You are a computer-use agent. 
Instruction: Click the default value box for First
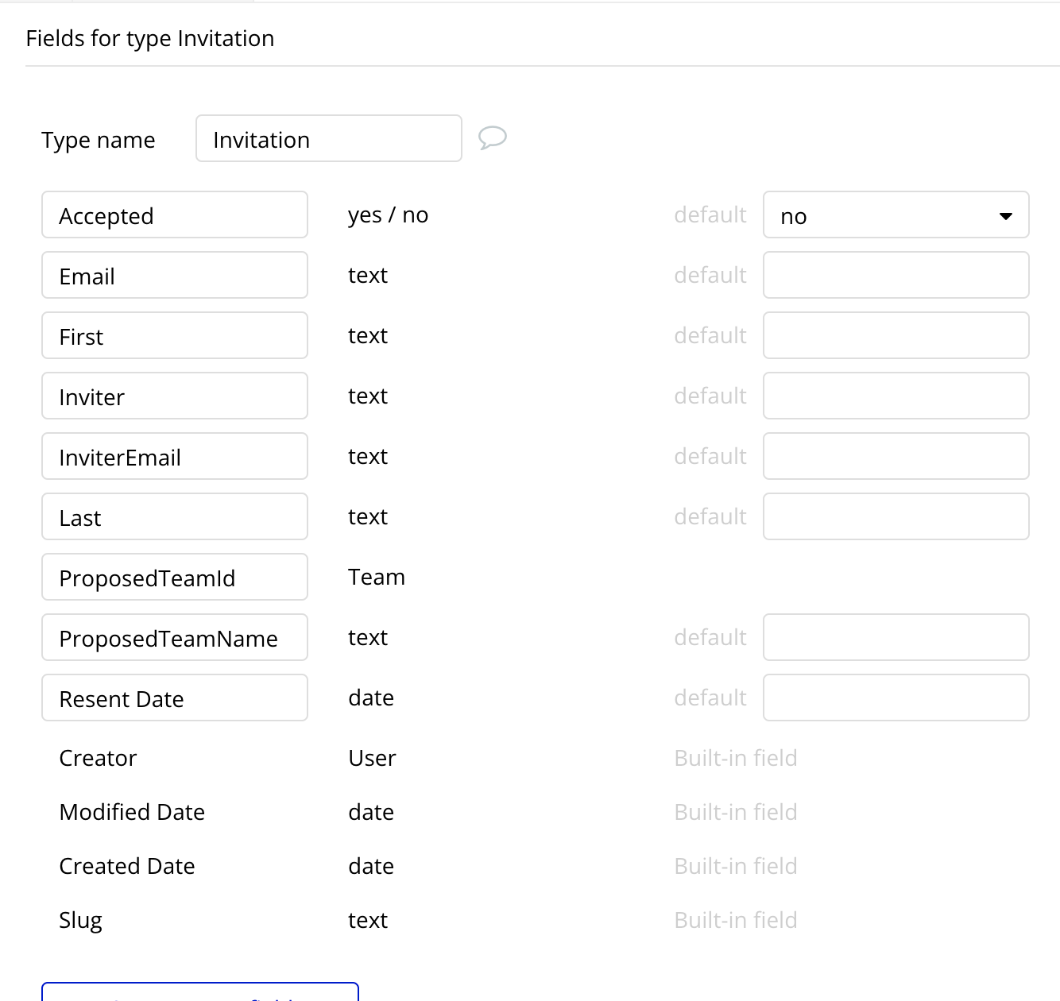point(896,336)
